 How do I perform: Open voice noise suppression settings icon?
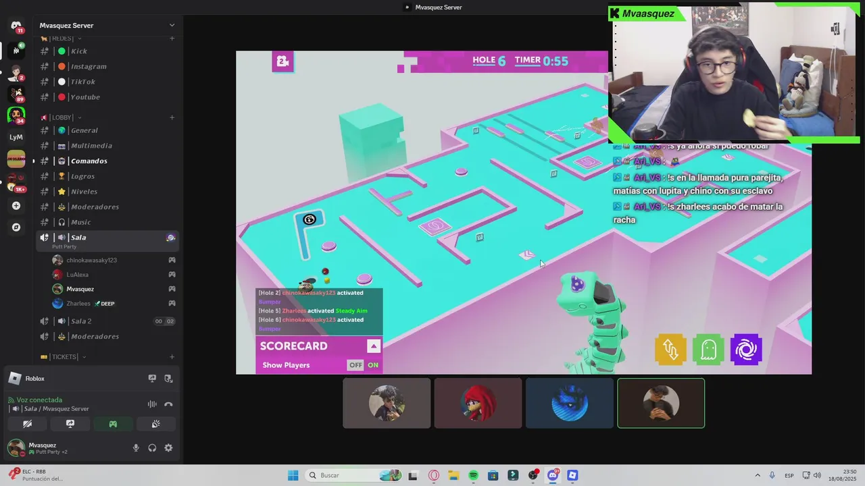[152, 404]
